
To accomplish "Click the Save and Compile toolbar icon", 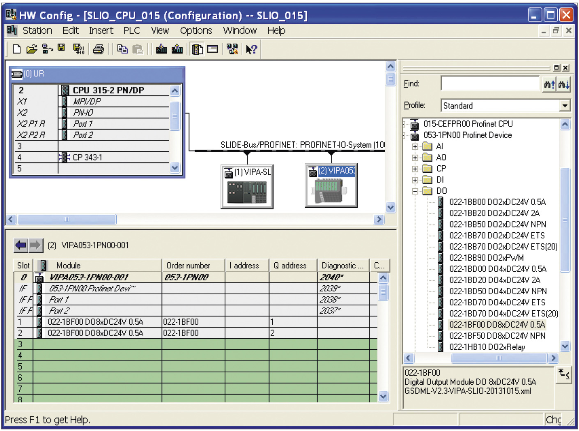I will point(79,49).
